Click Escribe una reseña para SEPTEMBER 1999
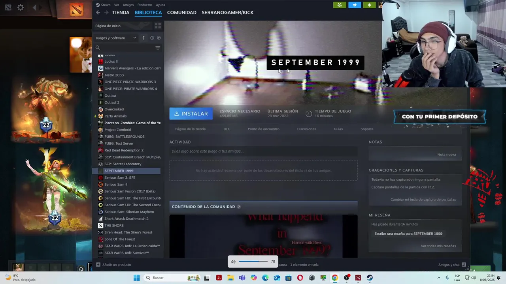The height and width of the screenshot is (284, 506). [x=408, y=234]
